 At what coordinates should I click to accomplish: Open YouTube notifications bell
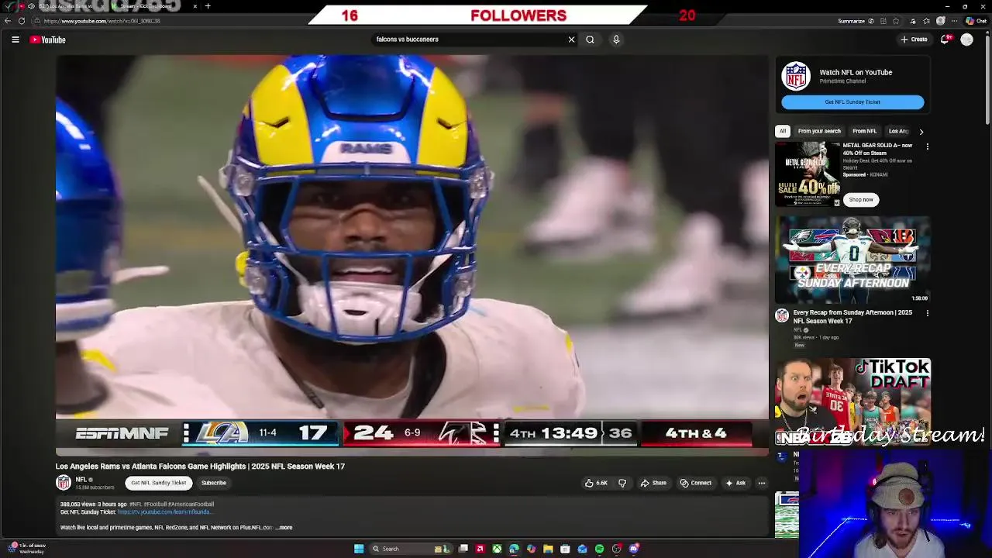[x=945, y=40]
